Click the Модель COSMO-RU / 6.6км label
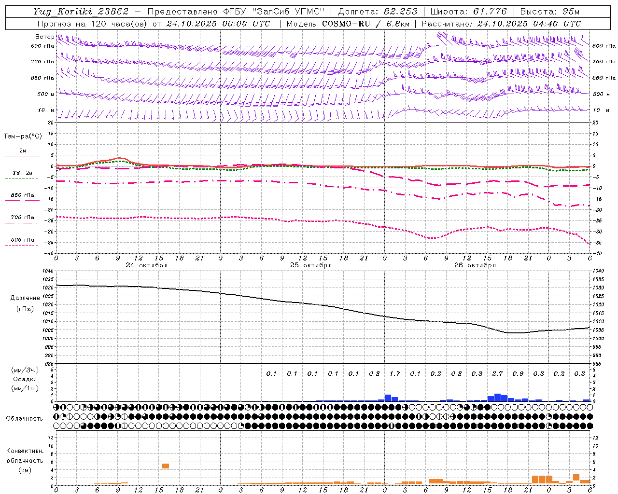 click(x=348, y=24)
